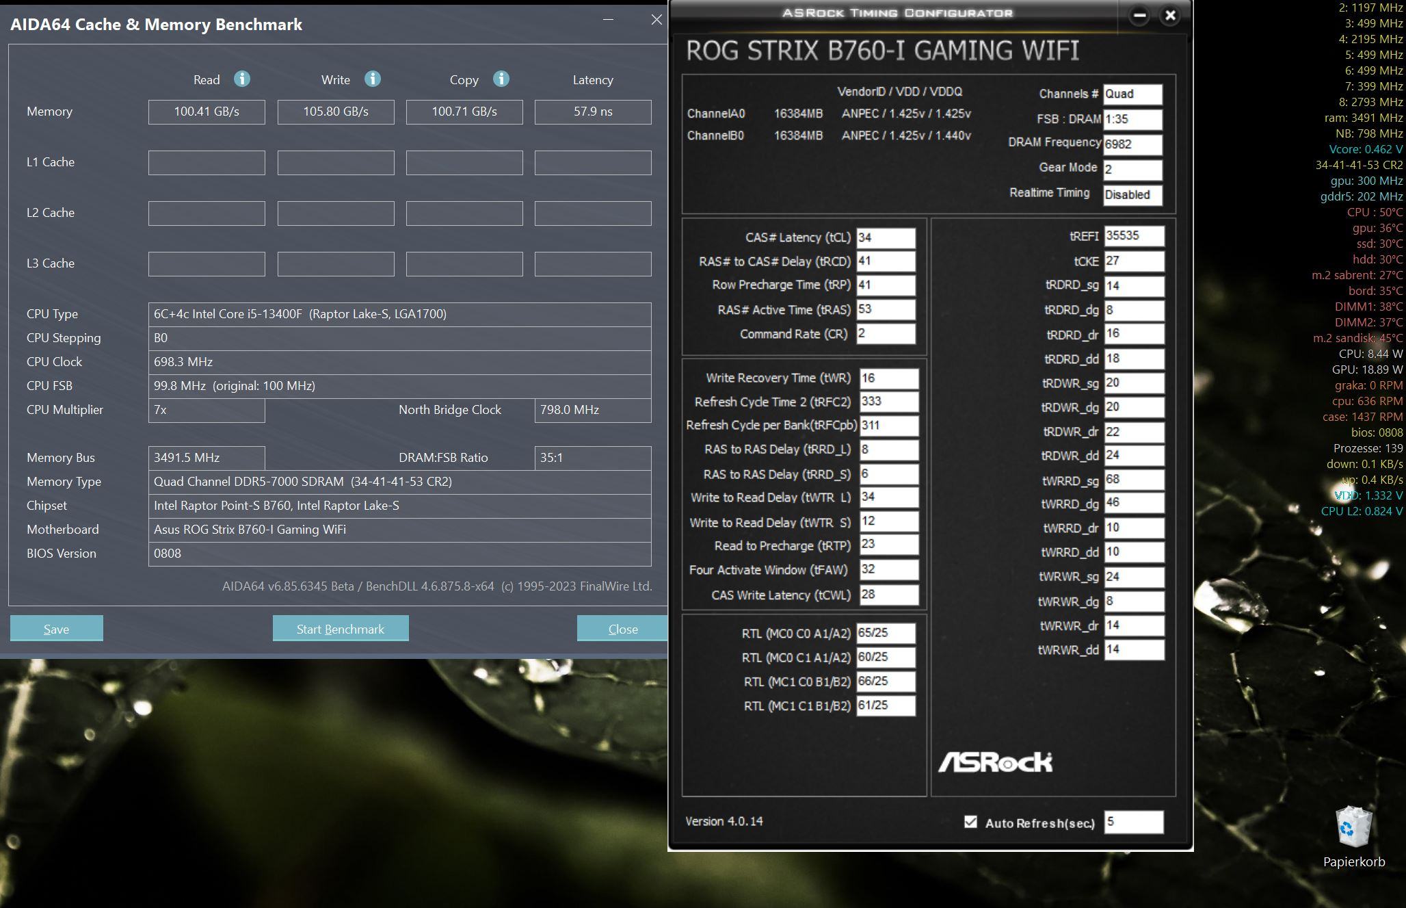Click the ChannelA0 ANPEC voltage entry
This screenshot has height=908, width=1406.
906,114
